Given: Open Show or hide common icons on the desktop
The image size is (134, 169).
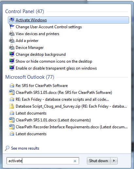Looking at the screenshot, I should [54, 61].
